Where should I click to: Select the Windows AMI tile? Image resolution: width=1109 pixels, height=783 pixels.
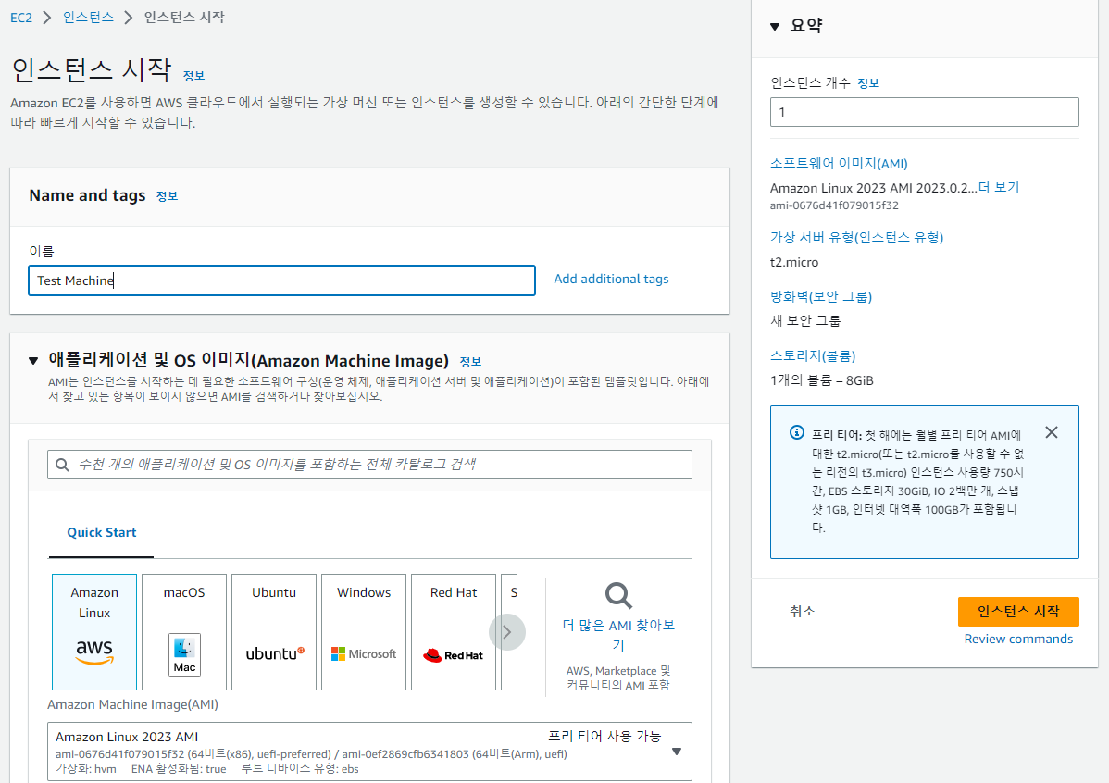point(364,631)
